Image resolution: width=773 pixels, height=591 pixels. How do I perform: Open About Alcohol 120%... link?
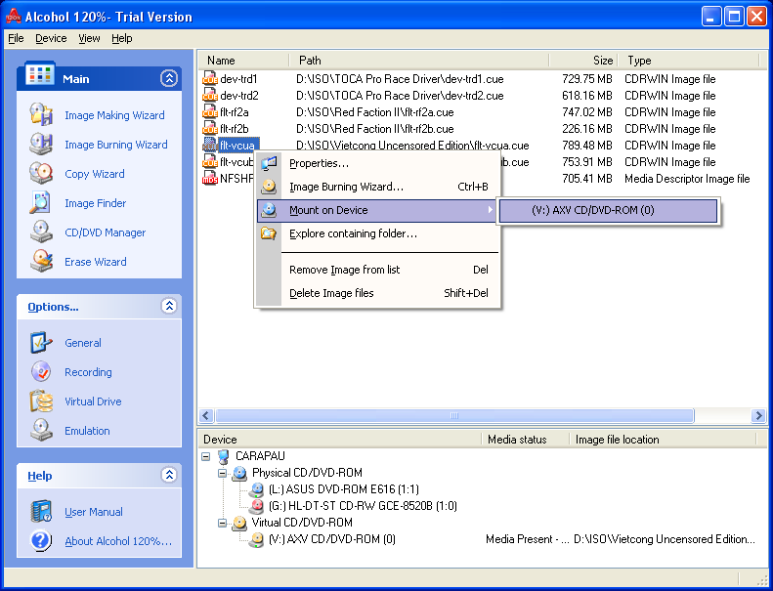click(118, 541)
